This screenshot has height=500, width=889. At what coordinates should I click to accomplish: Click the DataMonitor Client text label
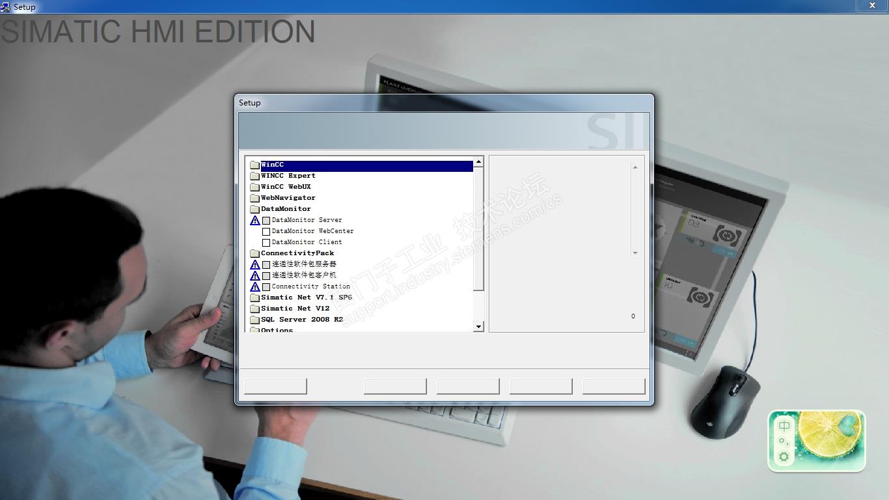[x=307, y=242]
